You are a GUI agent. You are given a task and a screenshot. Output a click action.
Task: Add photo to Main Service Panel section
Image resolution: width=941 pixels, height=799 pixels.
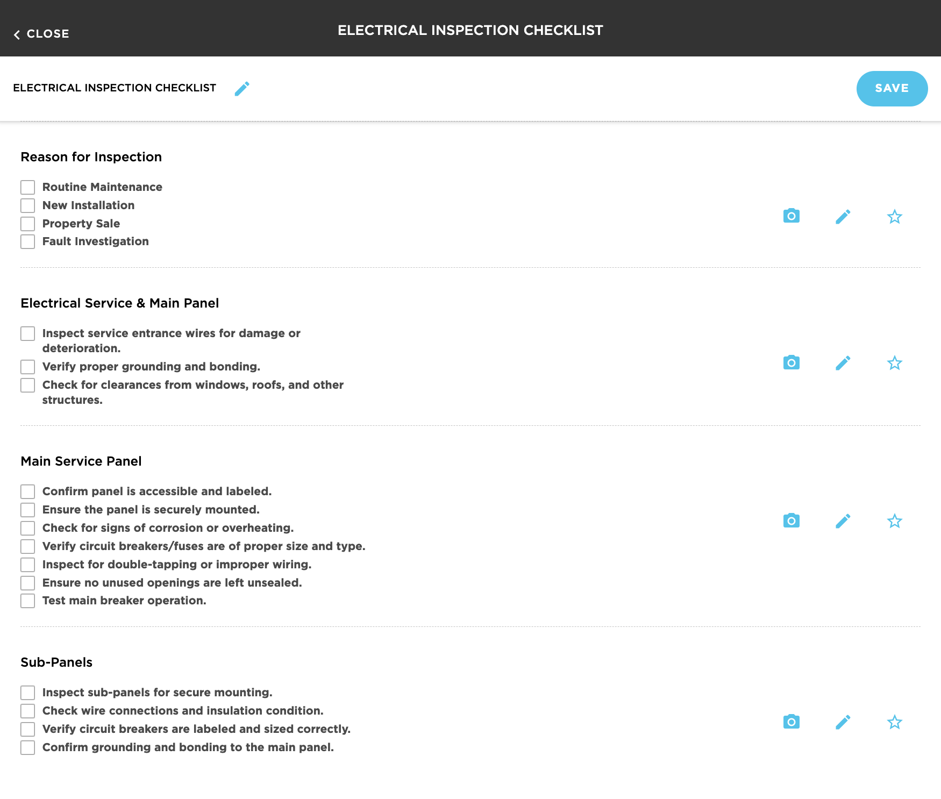[x=791, y=521]
